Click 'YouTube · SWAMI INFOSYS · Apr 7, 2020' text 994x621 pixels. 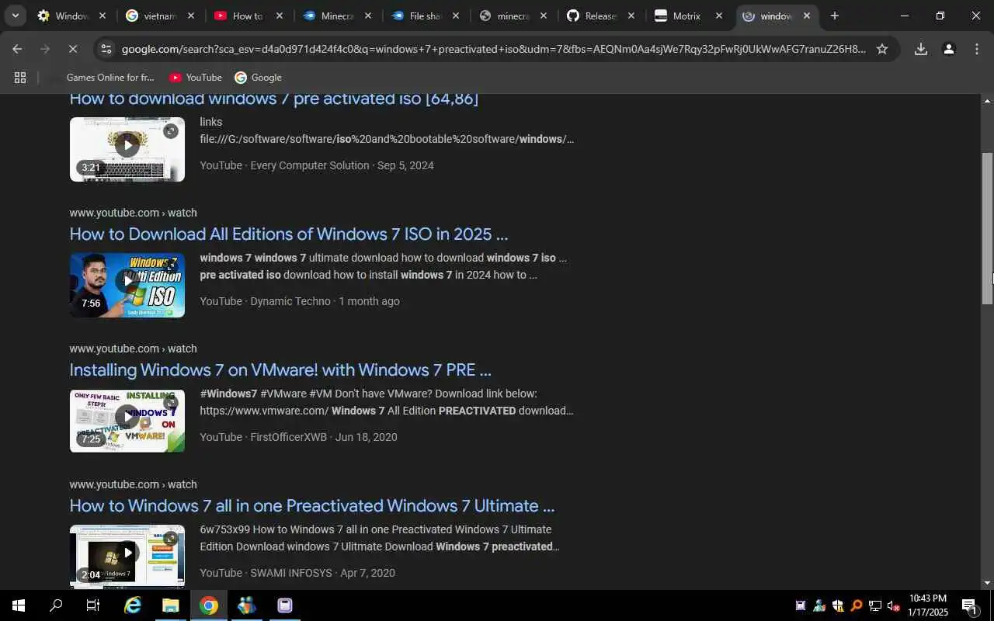(x=297, y=573)
